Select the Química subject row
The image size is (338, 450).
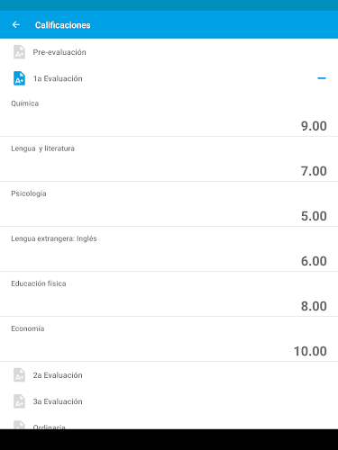tap(169, 114)
